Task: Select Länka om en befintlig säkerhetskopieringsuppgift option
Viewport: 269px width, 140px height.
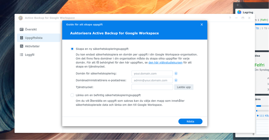Action: click(x=72, y=95)
